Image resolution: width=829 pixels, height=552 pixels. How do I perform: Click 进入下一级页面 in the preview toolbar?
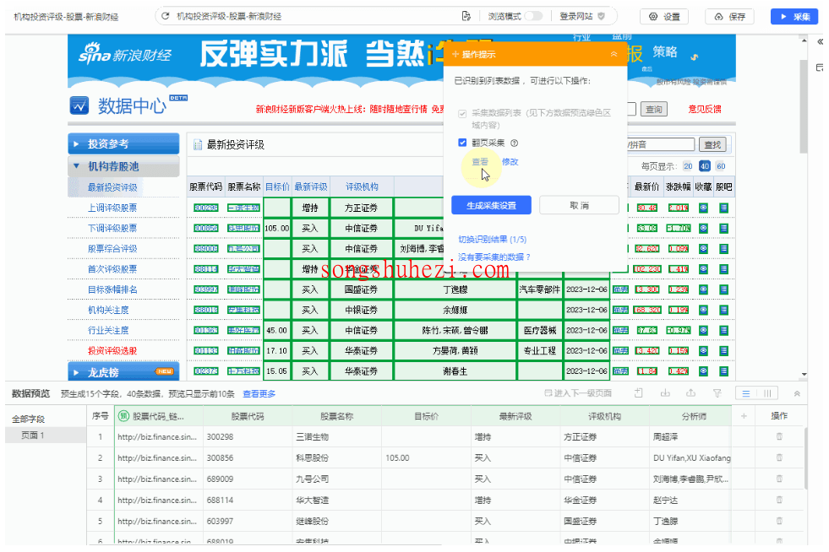[x=578, y=393]
